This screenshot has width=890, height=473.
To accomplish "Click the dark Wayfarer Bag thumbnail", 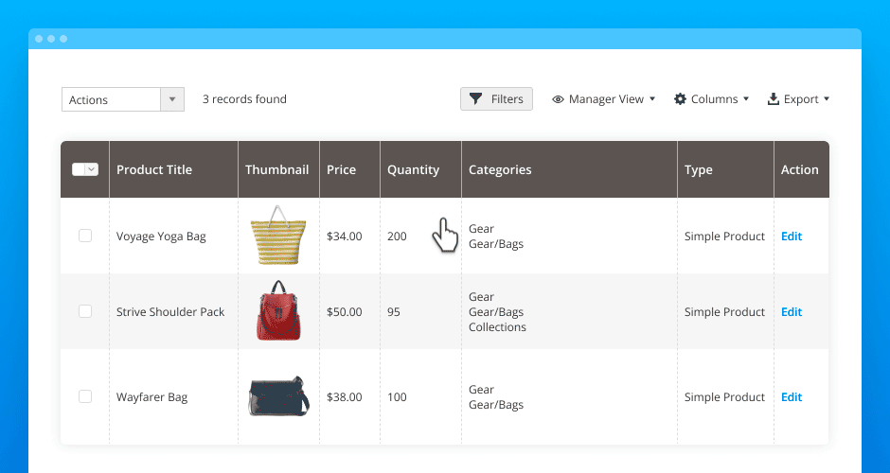I will coord(278,396).
